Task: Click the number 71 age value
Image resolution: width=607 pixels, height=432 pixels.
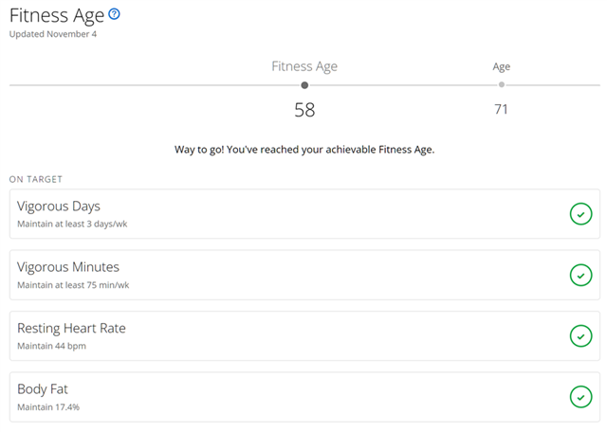Action: click(501, 110)
